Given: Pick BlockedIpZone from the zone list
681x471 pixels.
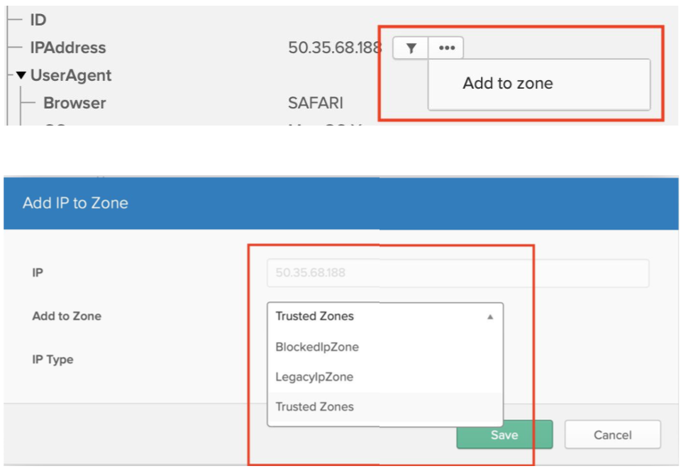Looking at the screenshot, I should [x=317, y=347].
